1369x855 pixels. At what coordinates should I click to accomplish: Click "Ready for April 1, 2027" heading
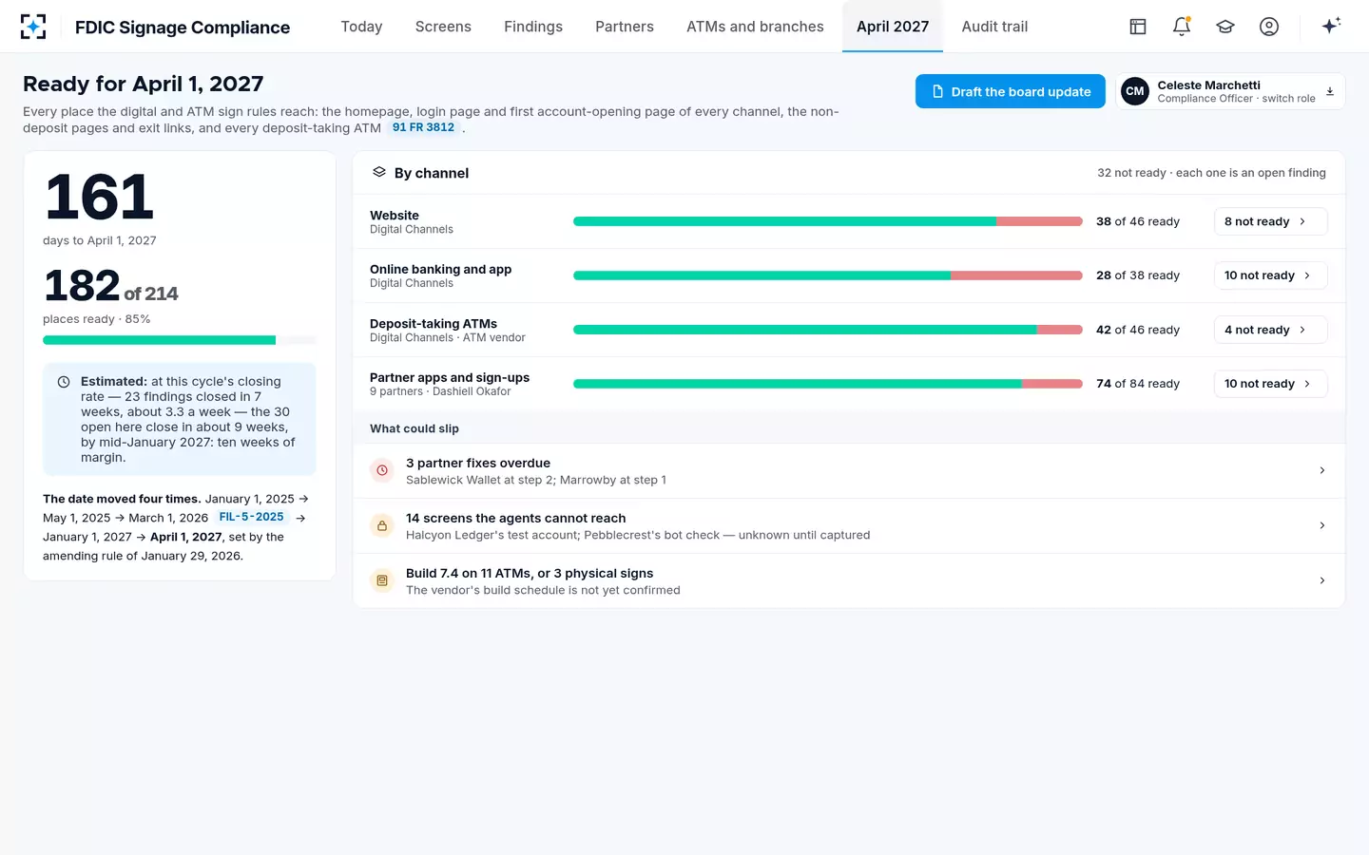[144, 84]
